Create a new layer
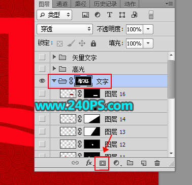 tap(144, 163)
